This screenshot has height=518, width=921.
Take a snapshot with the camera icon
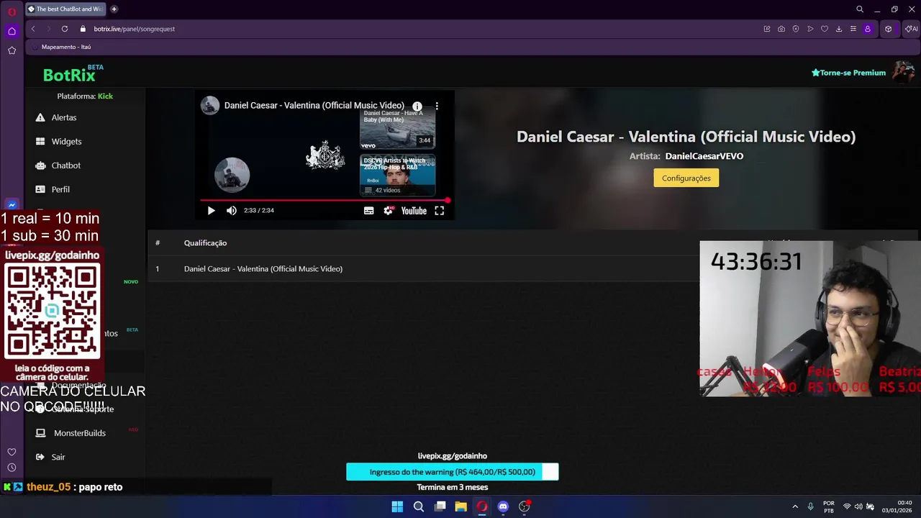[781, 29]
